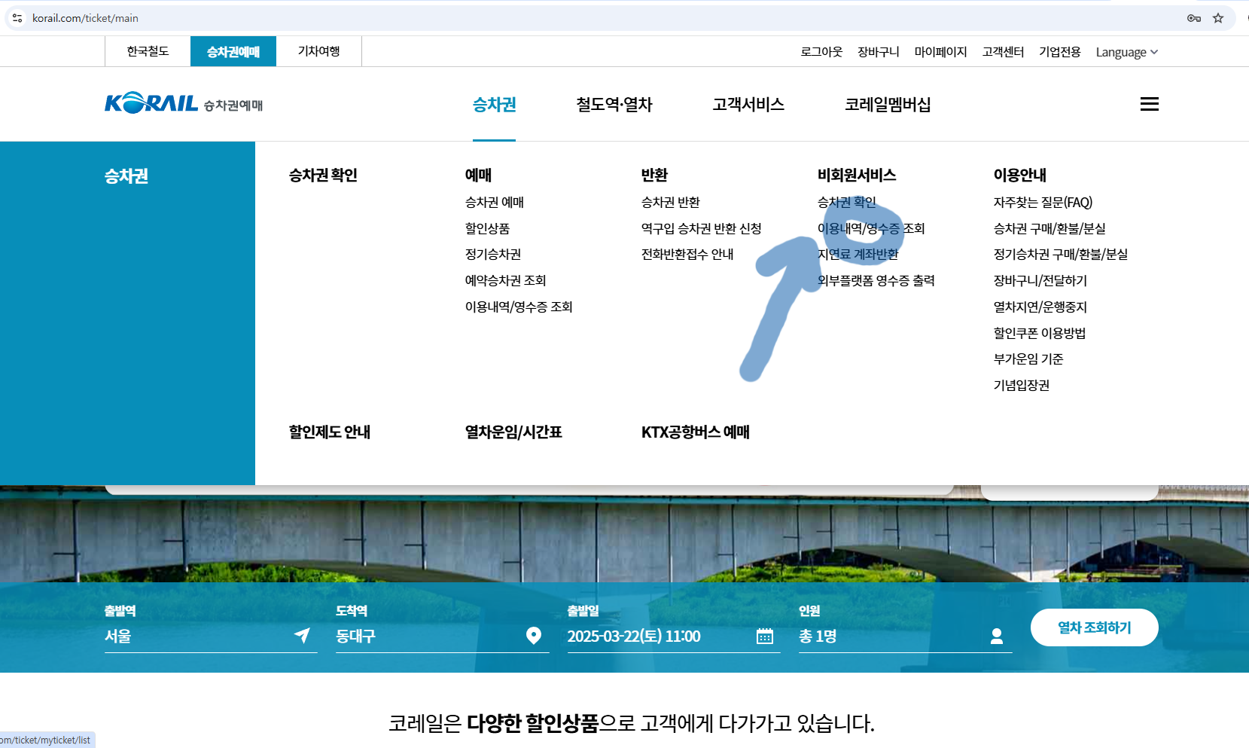Open 지연료 계좌반환
The width and height of the screenshot is (1249, 748).
coord(858,254)
